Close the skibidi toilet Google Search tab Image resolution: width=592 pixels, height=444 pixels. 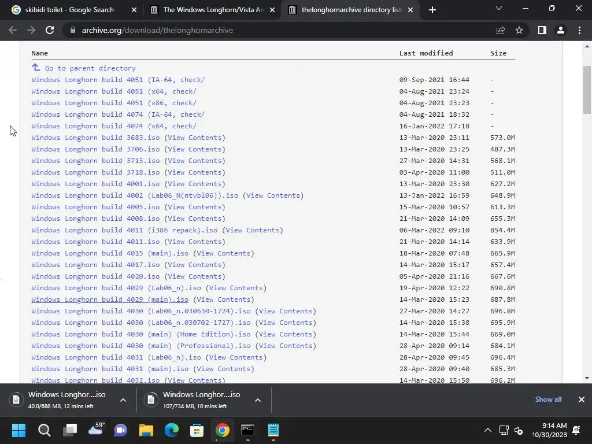point(134,10)
